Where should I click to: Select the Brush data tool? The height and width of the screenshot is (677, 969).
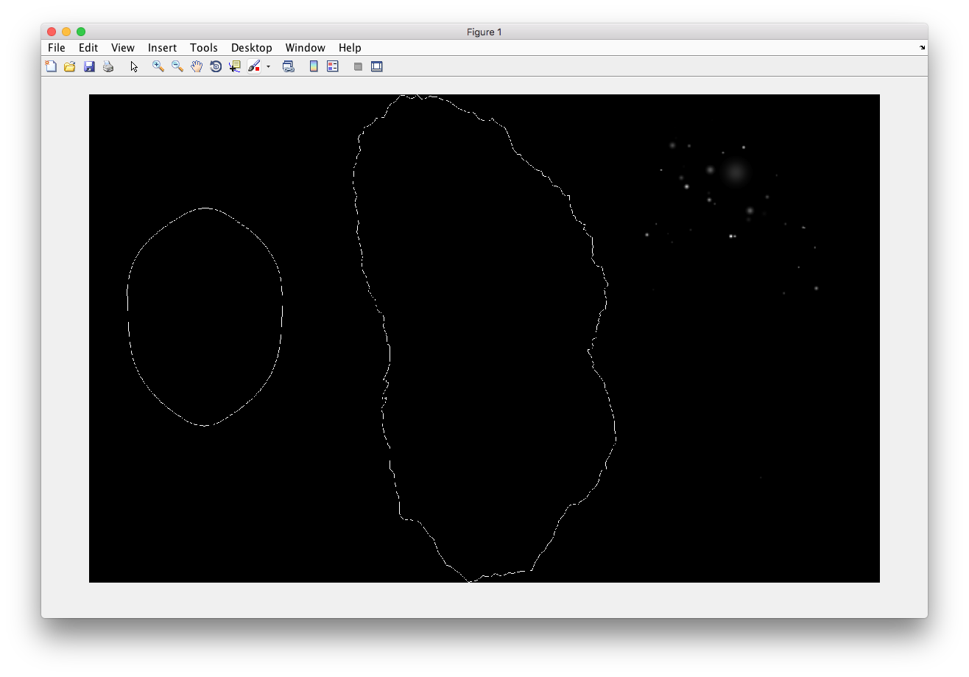coord(254,66)
